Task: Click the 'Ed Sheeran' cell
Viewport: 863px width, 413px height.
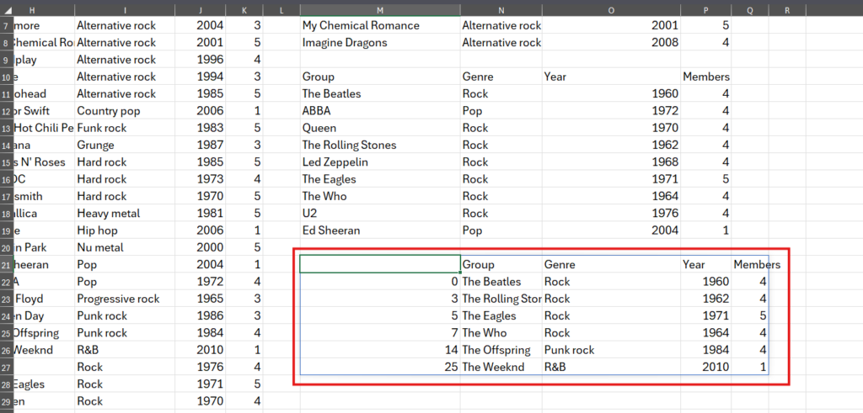Action: pyautogui.click(x=380, y=230)
